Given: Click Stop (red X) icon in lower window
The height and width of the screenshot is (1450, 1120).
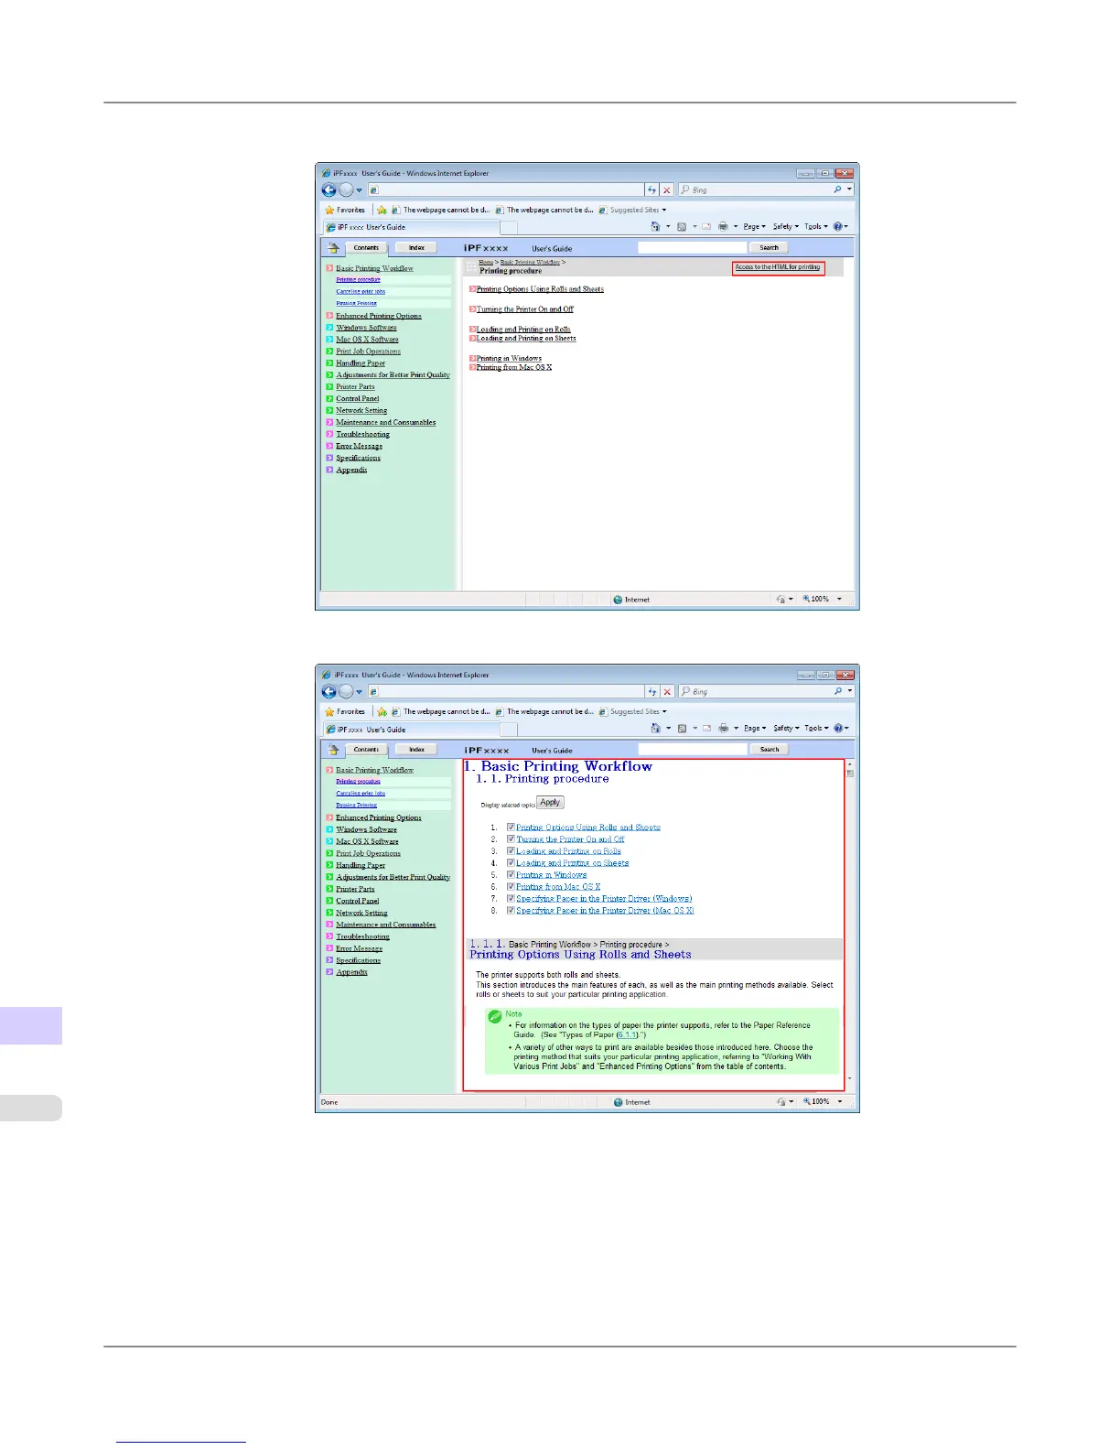Looking at the screenshot, I should point(667,692).
